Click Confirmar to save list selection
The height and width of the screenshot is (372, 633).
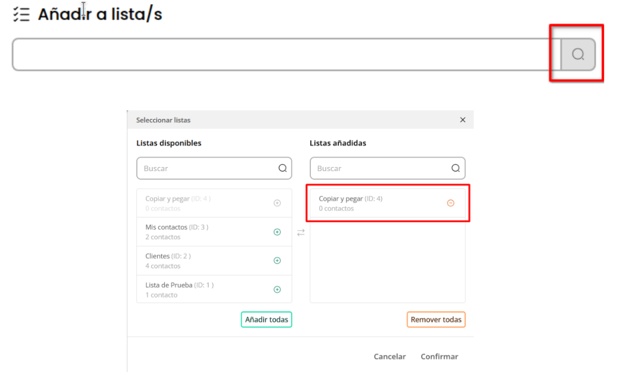pyautogui.click(x=439, y=356)
